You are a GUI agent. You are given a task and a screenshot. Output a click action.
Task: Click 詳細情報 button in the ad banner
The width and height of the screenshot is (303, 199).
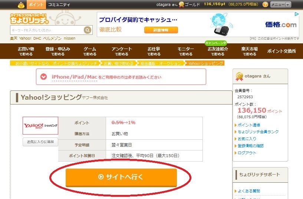coord(161,30)
